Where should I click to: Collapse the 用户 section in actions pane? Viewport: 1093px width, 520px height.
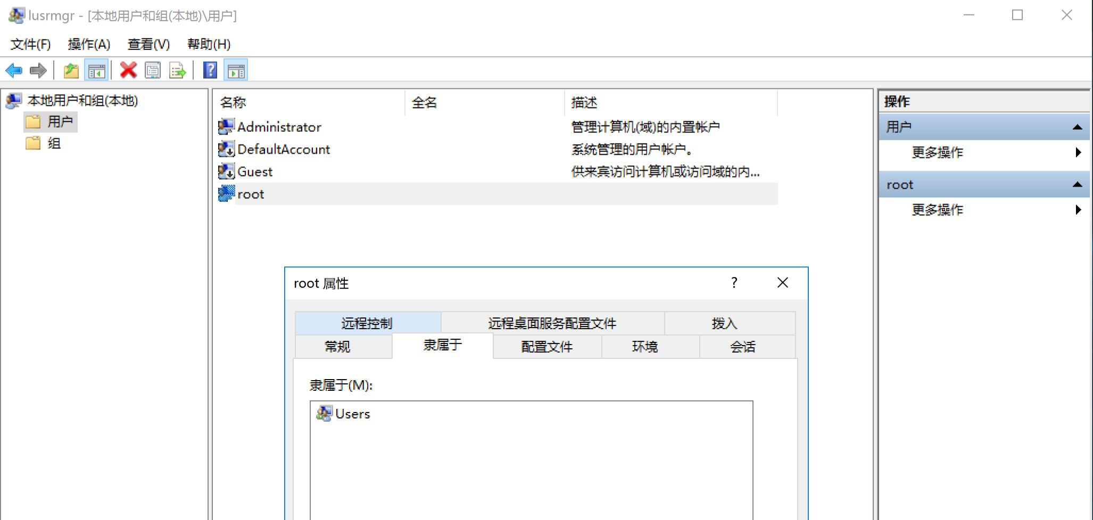[x=1077, y=127]
